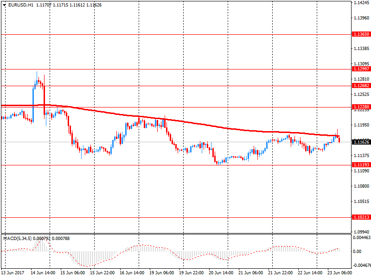371x278 pixels.
Task: Click the 19 Jun 06:00 time axis label
Action: [161, 273]
